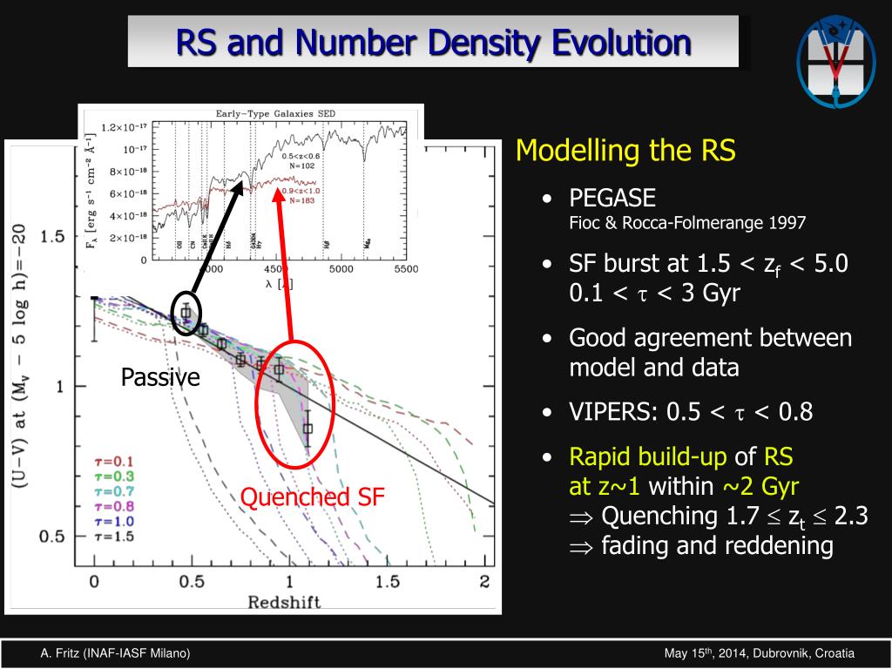
Task: Select the '0.1 < τ < 3 Gyr' line
Action: (654, 293)
